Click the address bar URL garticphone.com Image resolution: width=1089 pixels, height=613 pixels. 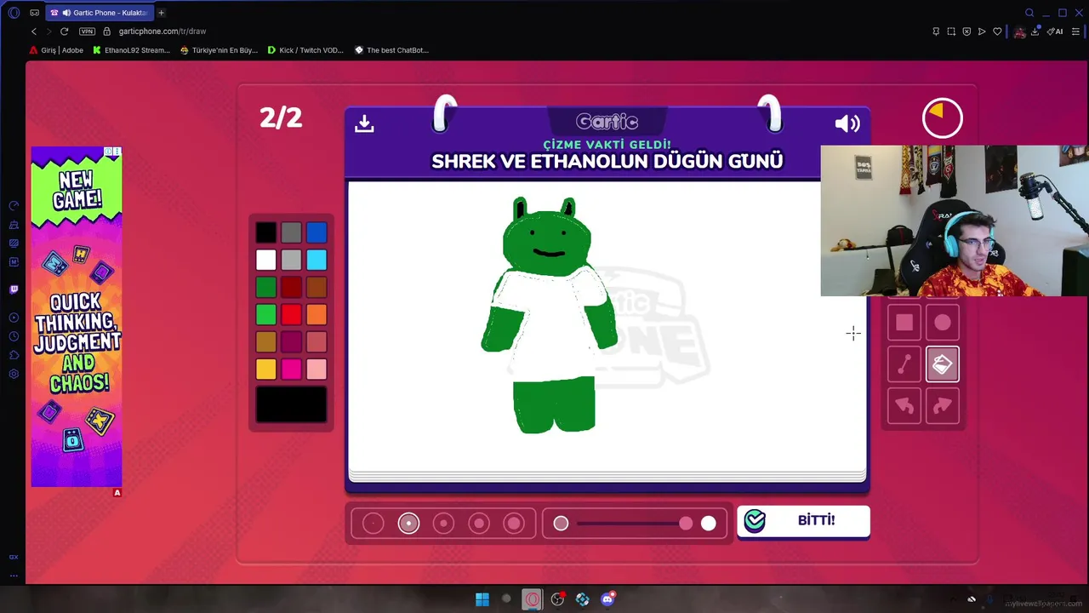pyautogui.click(x=162, y=32)
